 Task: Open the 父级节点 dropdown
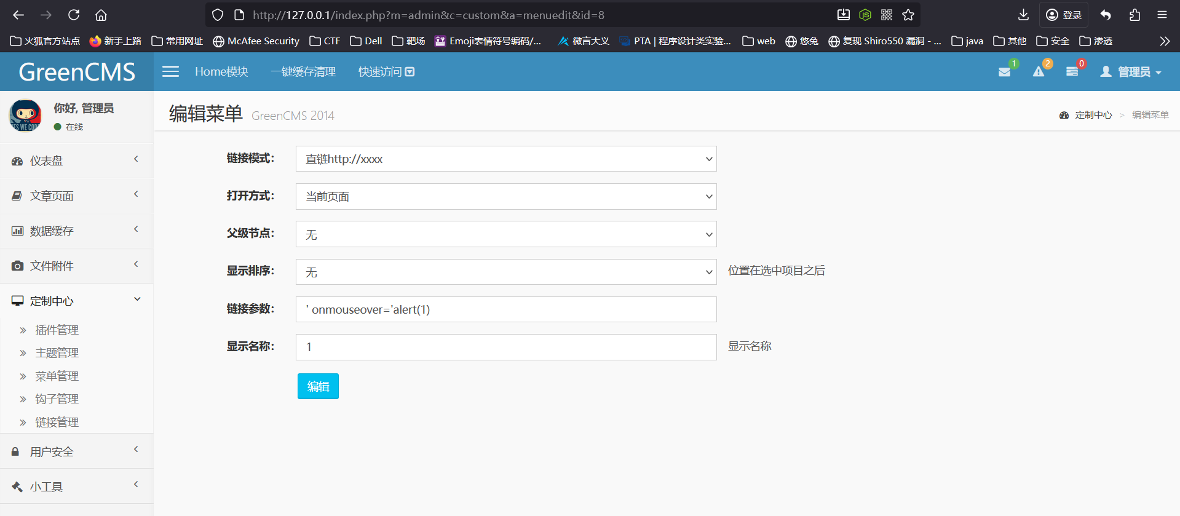(505, 234)
